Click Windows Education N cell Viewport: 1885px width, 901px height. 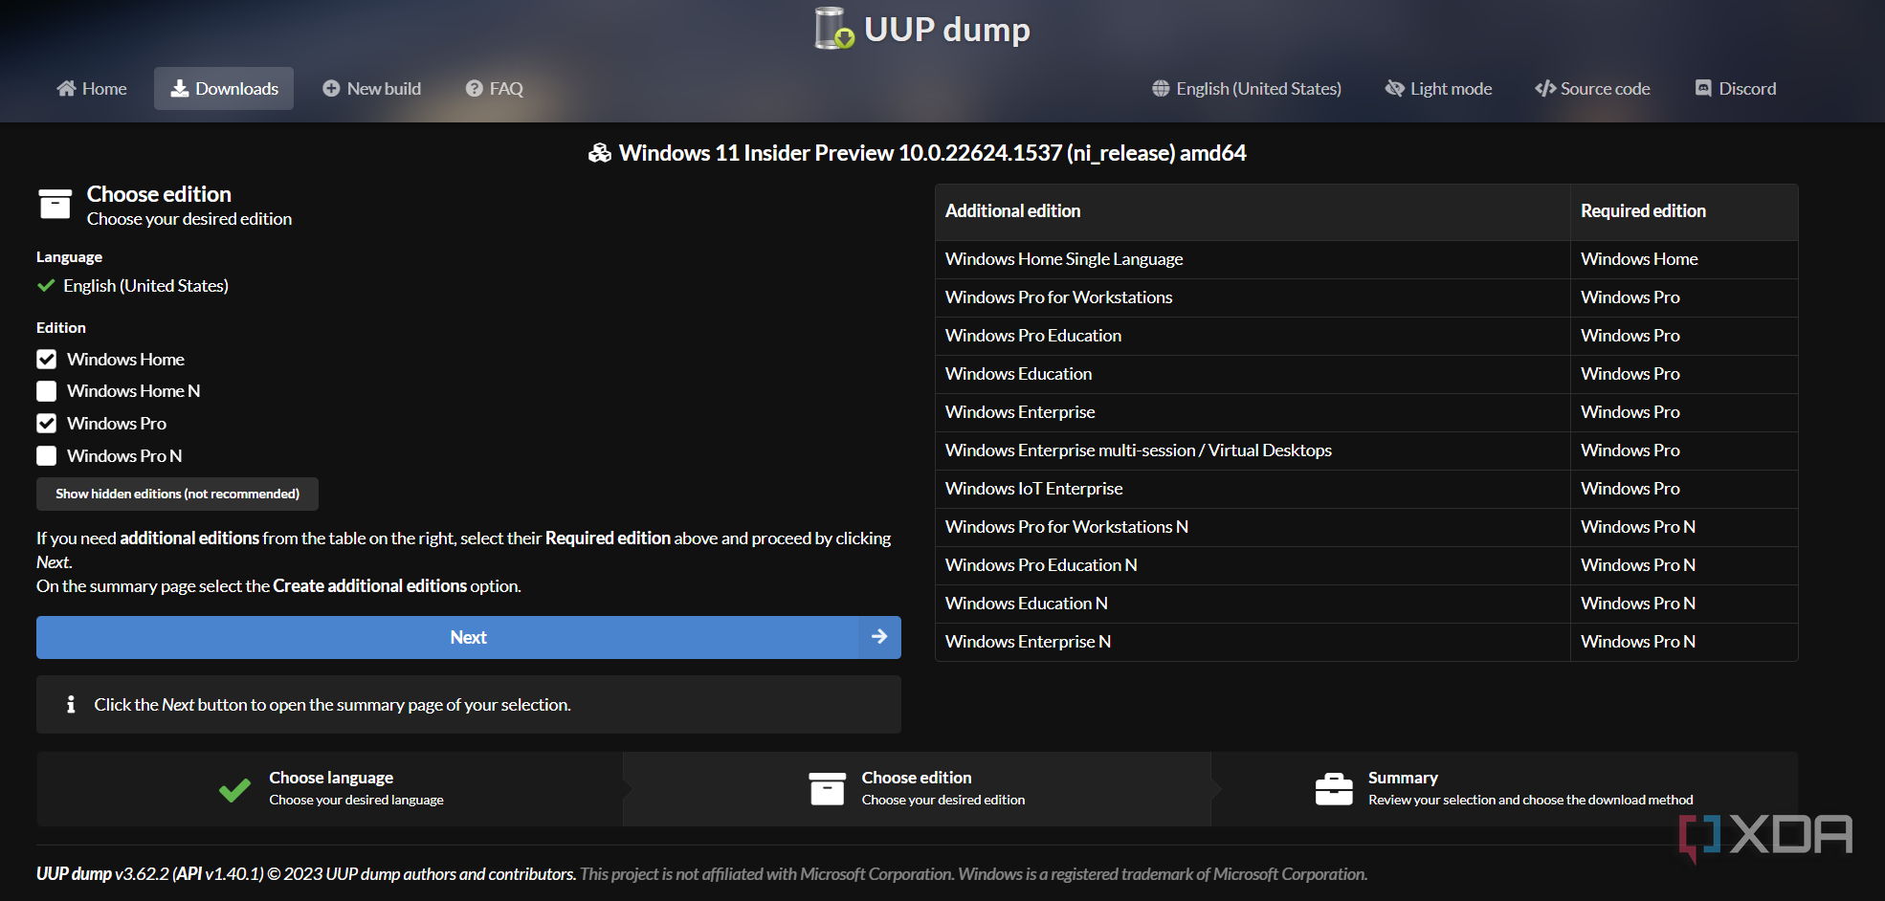(x=1253, y=604)
